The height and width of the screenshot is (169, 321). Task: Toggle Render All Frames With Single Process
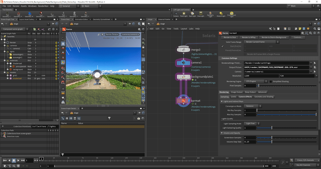tap(245, 54)
